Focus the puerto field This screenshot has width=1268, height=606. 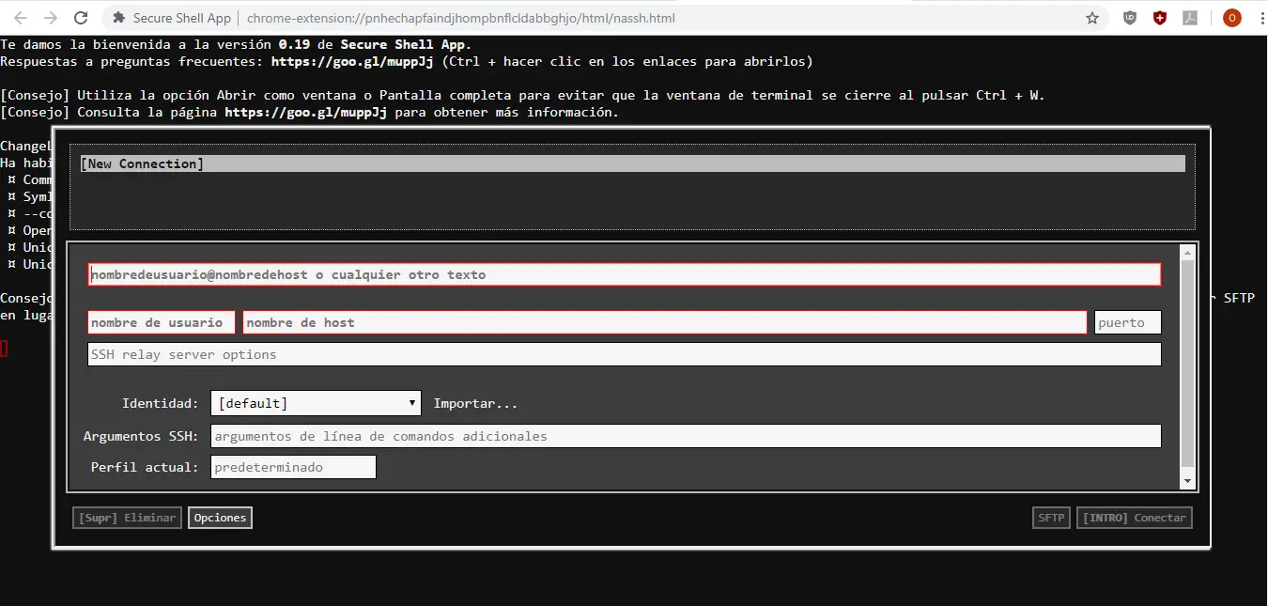[1128, 322]
